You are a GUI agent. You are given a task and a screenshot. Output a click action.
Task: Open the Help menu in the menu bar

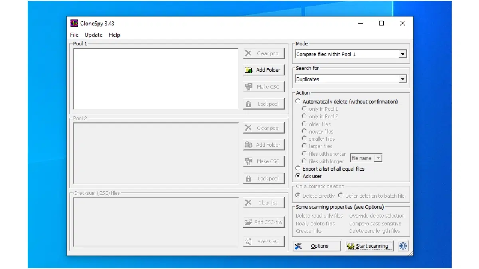[x=114, y=35]
